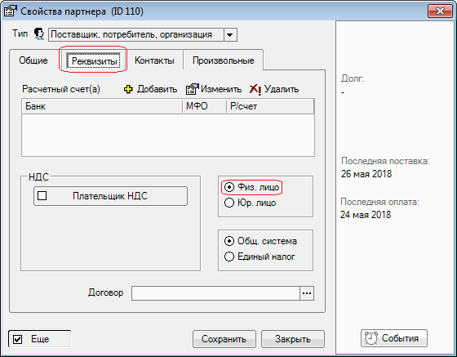Open the partner type dropdown arrow
The height and width of the screenshot is (357, 457).
click(230, 34)
